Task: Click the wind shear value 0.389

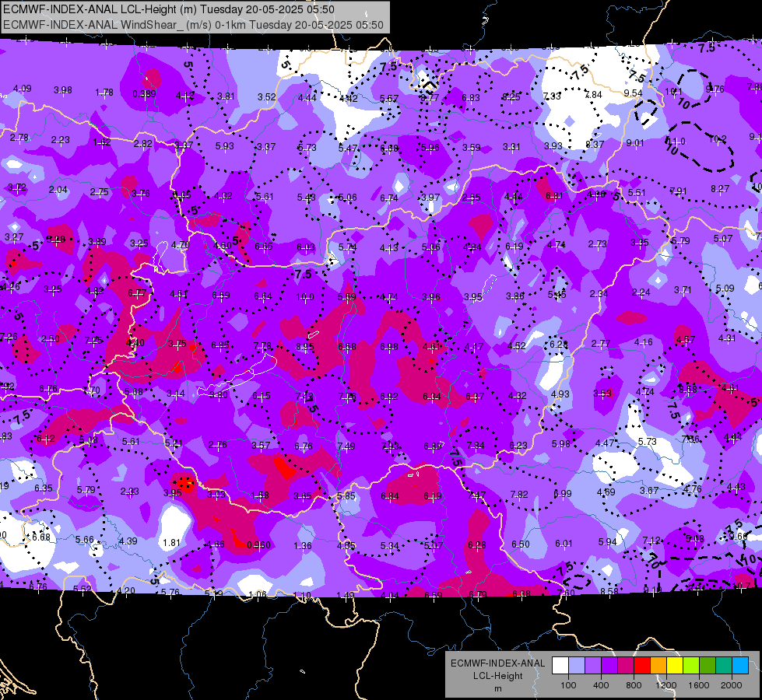Action: coord(144,94)
